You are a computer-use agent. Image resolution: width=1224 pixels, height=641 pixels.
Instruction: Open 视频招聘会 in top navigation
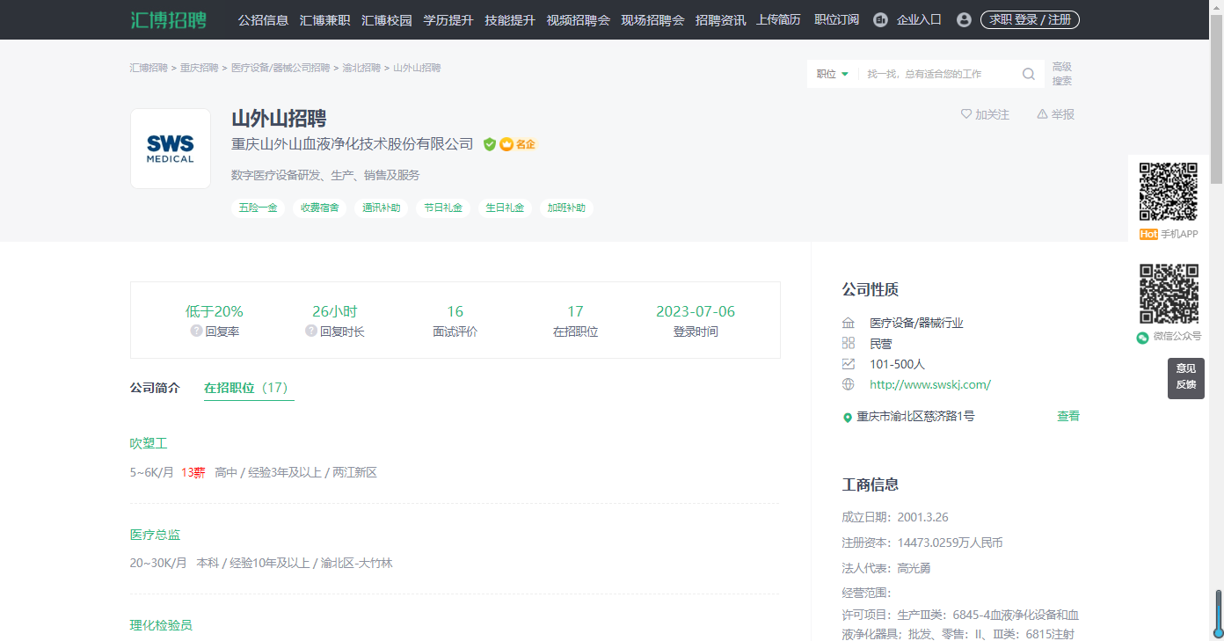pyautogui.click(x=579, y=19)
